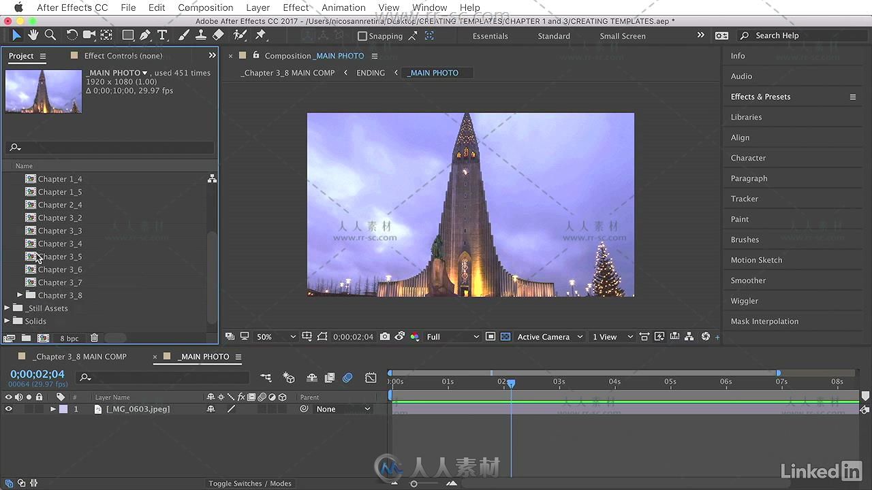Select the Clone Stamp tool
This screenshot has width=872, height=490.
tap(201, 35)
